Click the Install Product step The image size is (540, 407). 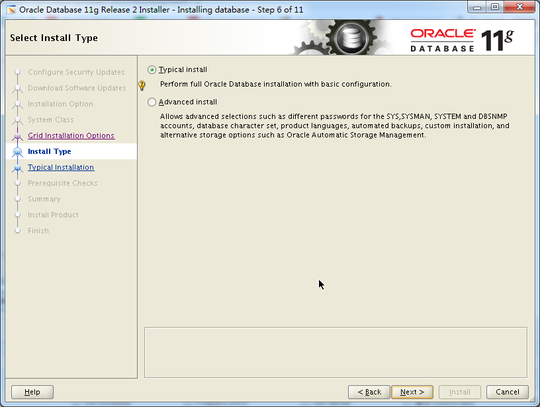pyautogui.click(x=53, y=215)
